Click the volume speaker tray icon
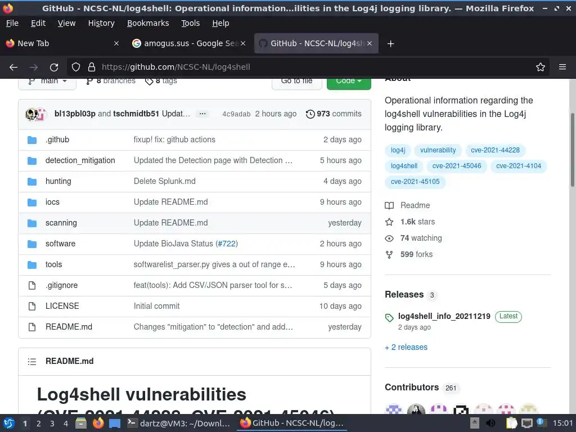Screen dimensions: 576x432 click(490, 423)
